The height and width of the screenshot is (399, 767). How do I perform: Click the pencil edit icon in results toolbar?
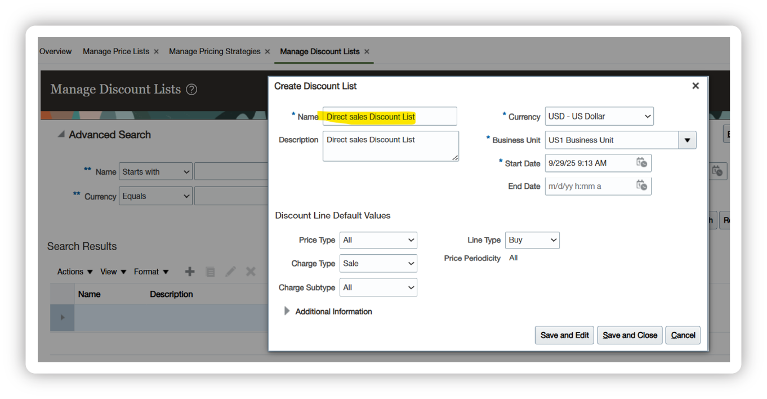pyautogui.click(x=230, y=272)
